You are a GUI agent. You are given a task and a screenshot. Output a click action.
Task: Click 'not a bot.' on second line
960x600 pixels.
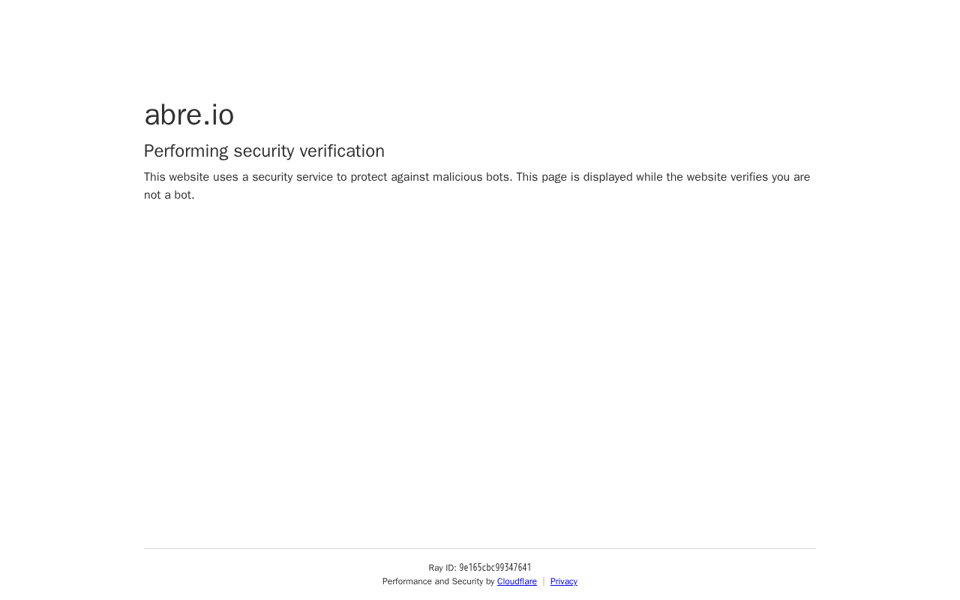point(169,195)
